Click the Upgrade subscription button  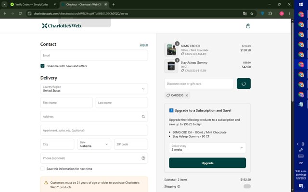click(x=207, y=163)
